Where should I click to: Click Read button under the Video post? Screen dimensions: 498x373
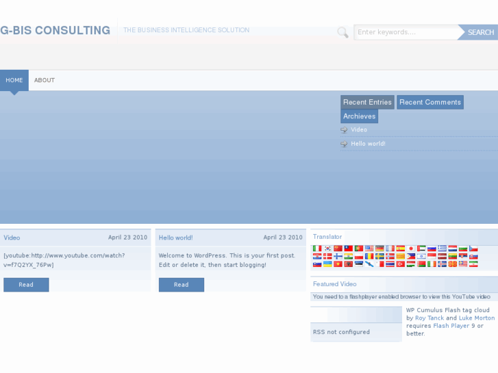pyautogui.click(x=26, y=285)
